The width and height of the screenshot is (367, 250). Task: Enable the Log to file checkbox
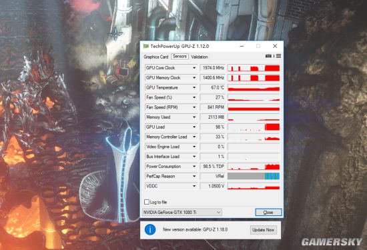[x=147, y=202]
